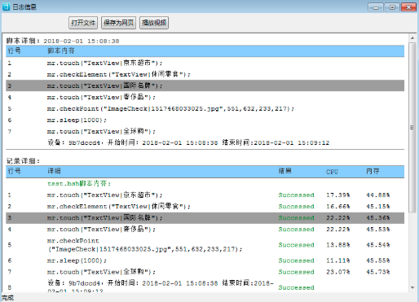Click the 内存 column header
The image size is (419, 302).
coord(373,171)
